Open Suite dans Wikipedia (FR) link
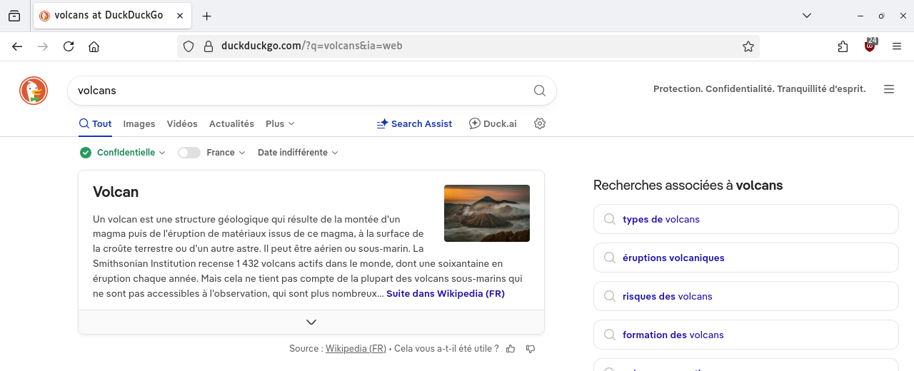The height and width of the screenshot is (371, 914). click(446, 293)
